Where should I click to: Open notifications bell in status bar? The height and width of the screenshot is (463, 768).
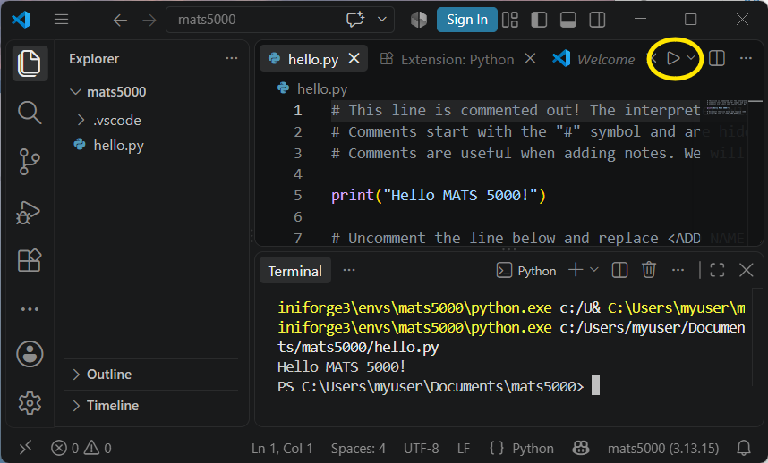coord(744,448)
